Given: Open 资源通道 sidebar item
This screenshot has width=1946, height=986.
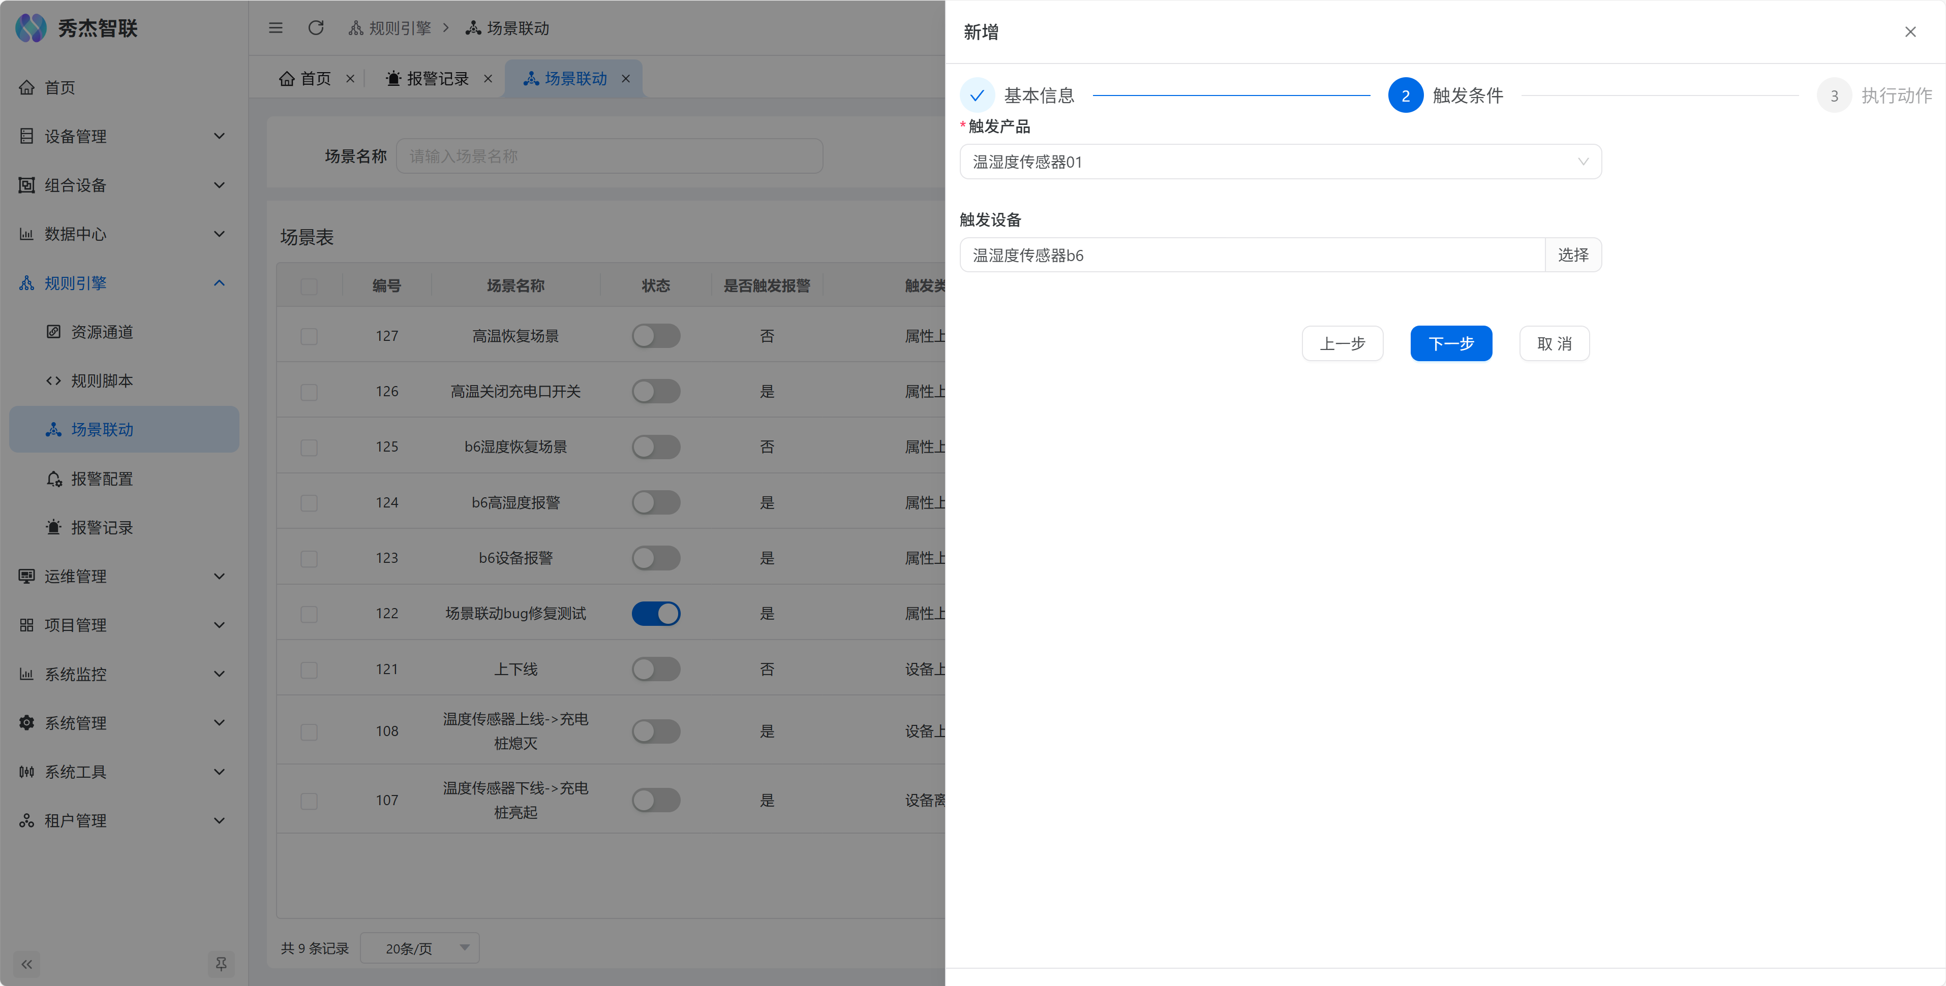Looking at the screenshot, I should click(x=101, y=332).
